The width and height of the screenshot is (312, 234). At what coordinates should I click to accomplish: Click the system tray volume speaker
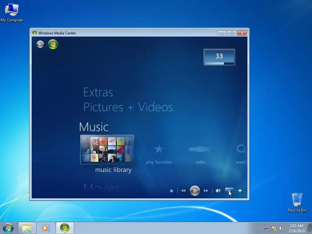[x=281, y=228]
